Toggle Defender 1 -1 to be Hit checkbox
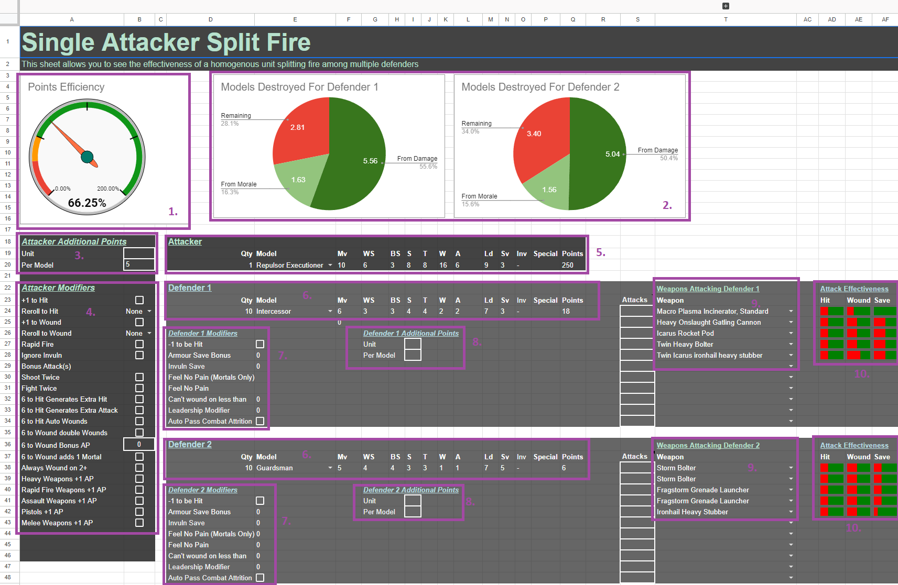The image size is (898, 585). click(x=260, y=344)
